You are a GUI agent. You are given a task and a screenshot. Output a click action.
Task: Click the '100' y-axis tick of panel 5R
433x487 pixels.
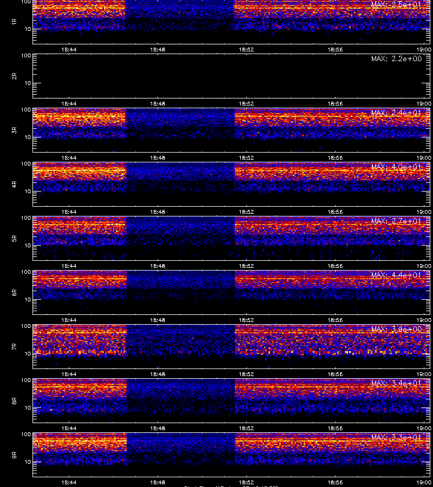point(26,218)
